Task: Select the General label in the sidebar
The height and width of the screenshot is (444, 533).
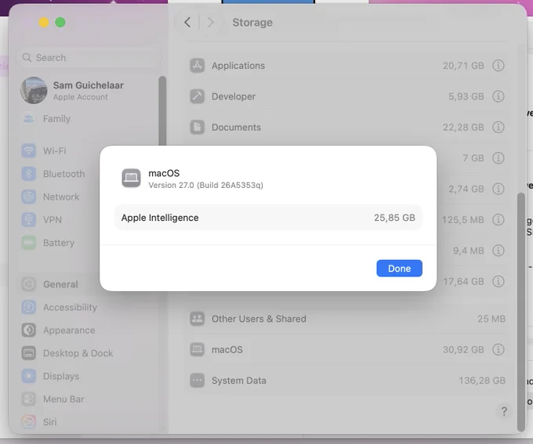Action: (x=60, y=284)
